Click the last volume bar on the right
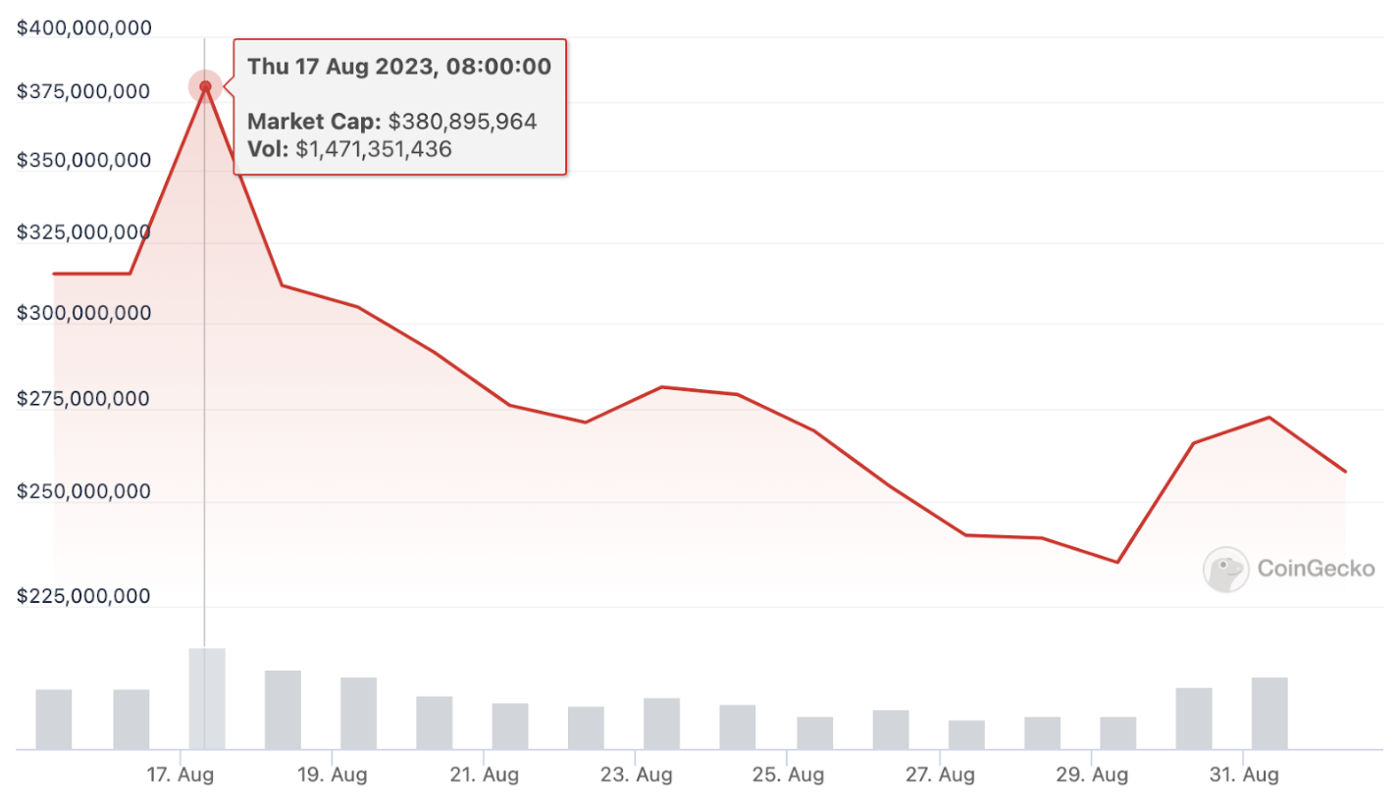Viewport: 1399px width, 802px height. click(x=1269, y=713)
